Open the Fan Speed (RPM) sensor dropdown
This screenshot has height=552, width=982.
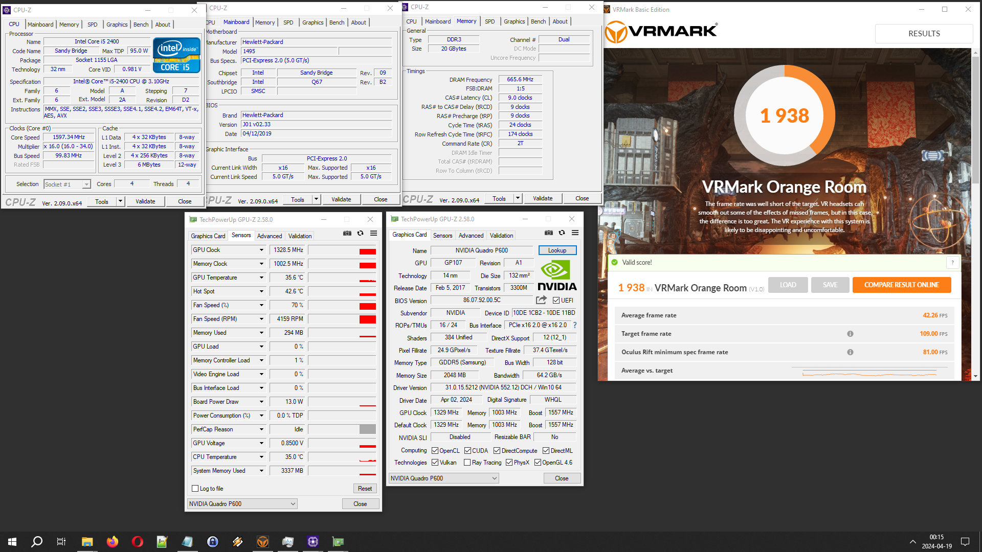click(x=261, y=319)
